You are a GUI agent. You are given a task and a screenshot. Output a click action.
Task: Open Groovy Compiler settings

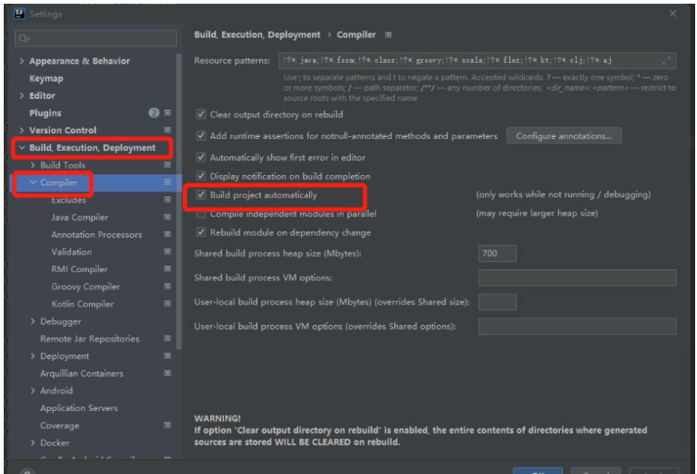85,287
